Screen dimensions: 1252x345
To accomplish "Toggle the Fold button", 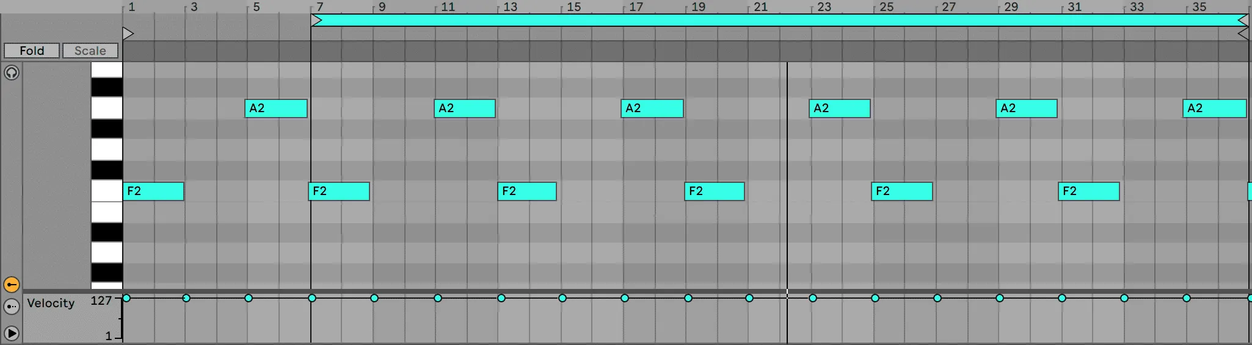I will pyautogui.click(x=32, y=51).
